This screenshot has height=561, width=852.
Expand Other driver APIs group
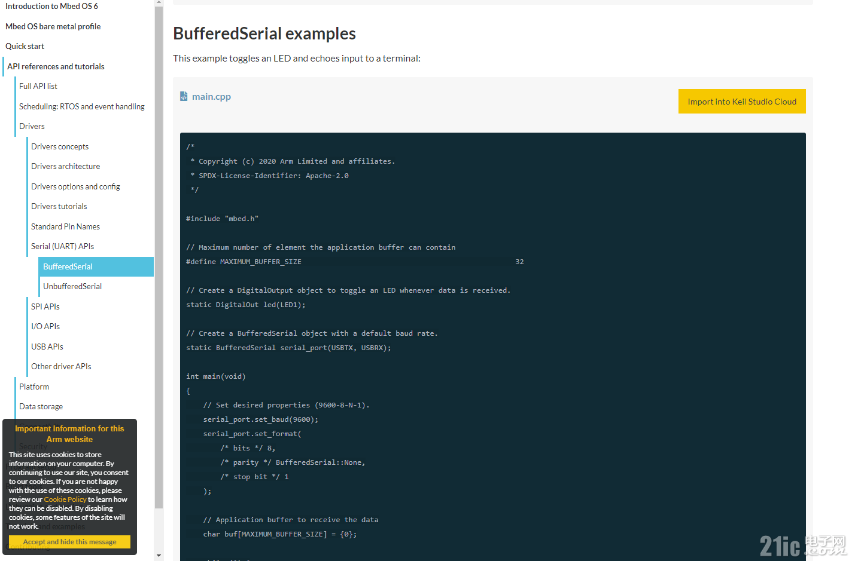[x=61, y=366]
